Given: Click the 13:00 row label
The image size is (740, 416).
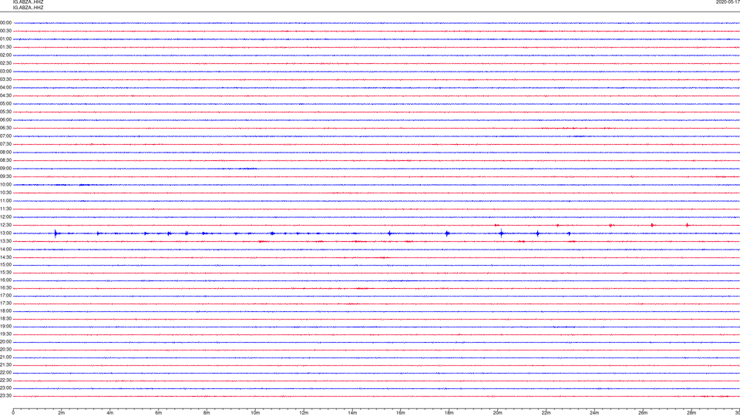Looking at the screenshot, I should tap(5, 233).
